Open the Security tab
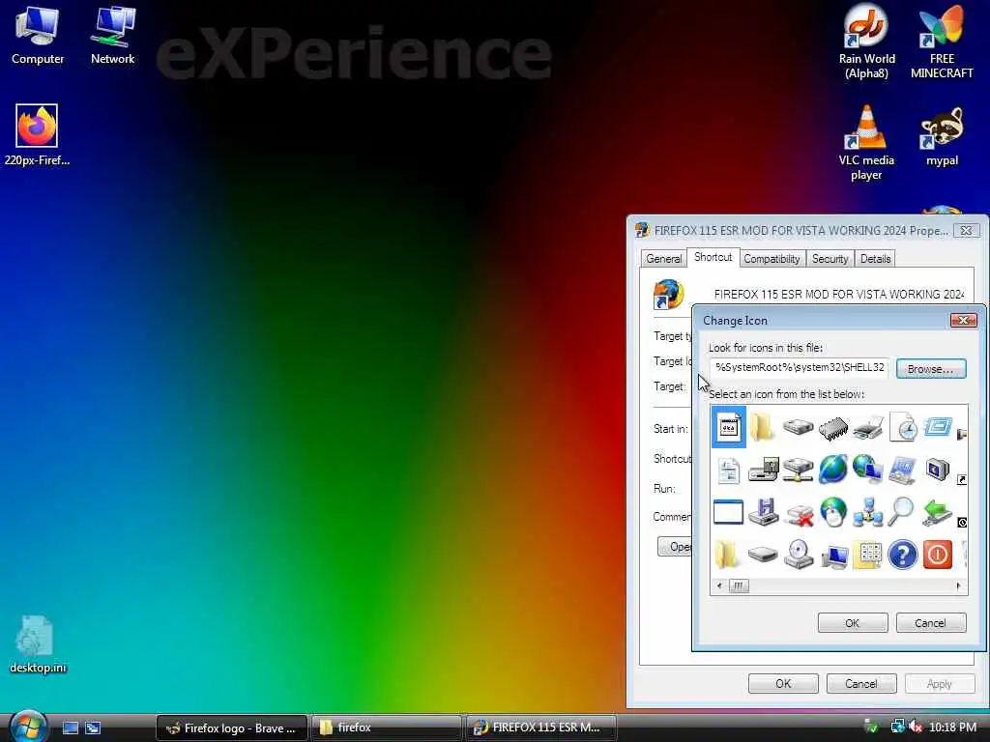The image size is (990, 742). (x=830, y=259)
